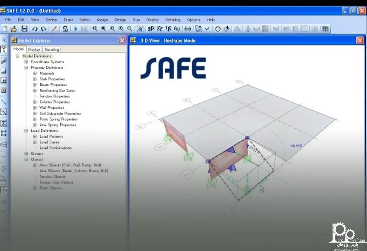Click the Undo arrow in toolbar
Viewport: 367px width, 251px height.
point(35,29)
